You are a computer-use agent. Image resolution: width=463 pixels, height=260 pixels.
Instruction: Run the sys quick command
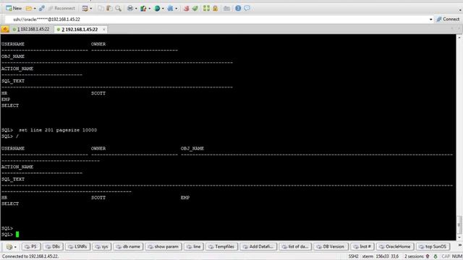point(101,246)
